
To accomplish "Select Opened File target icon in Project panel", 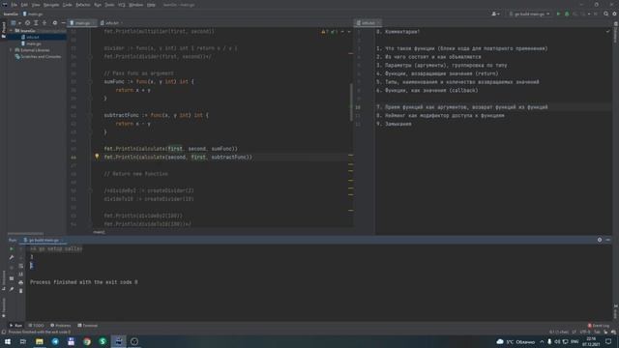I will pos(27,23).
